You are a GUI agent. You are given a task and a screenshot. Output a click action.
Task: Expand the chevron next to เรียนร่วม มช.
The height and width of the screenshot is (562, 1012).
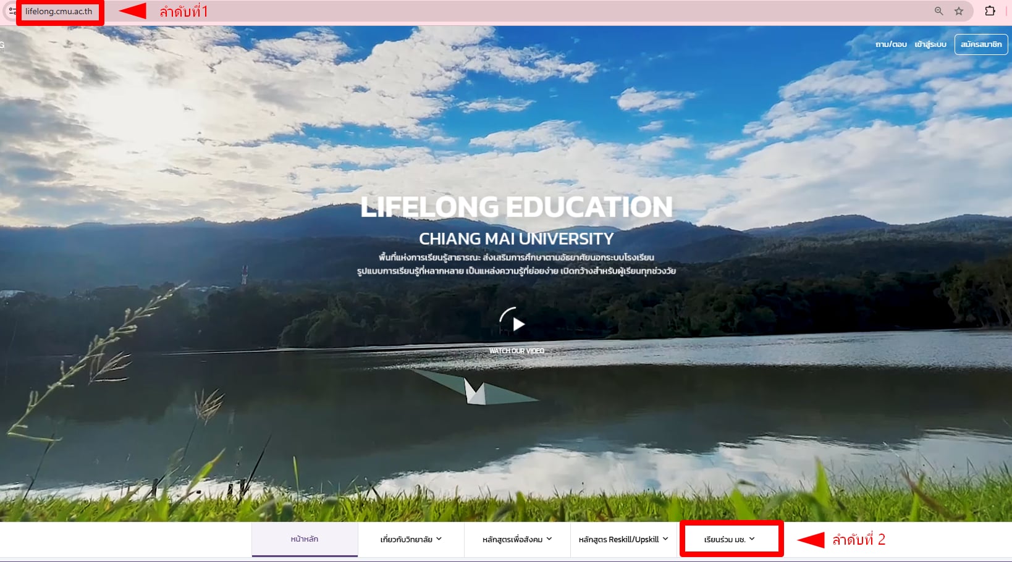(x=752, y=539)
